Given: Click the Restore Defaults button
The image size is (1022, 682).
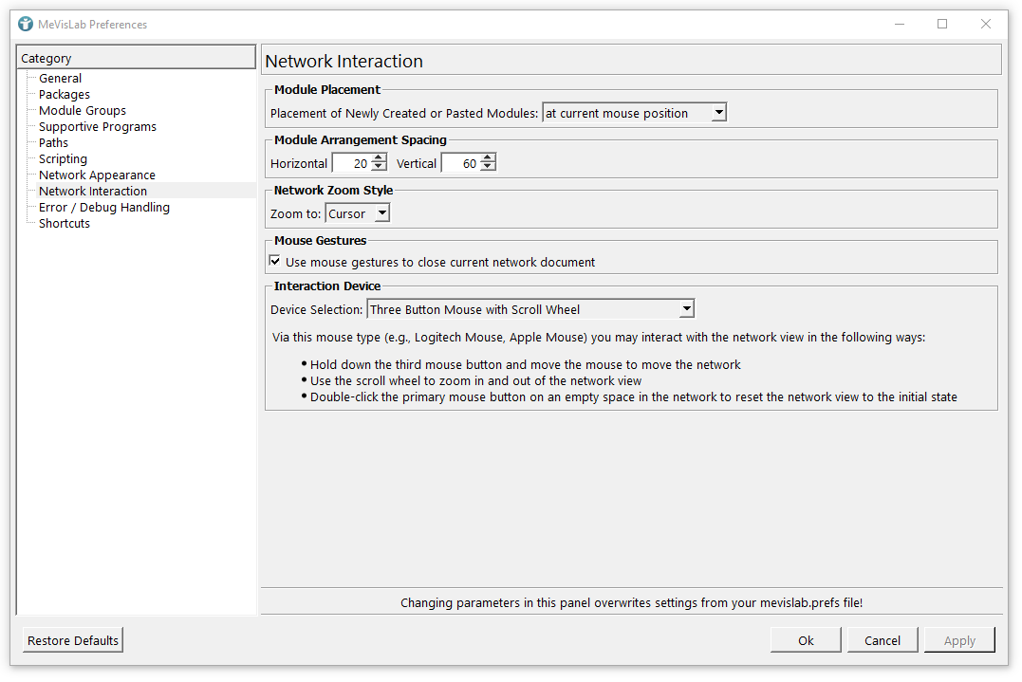Looking at the screenshot, I should pyautogui.click(x=73, y=640).
